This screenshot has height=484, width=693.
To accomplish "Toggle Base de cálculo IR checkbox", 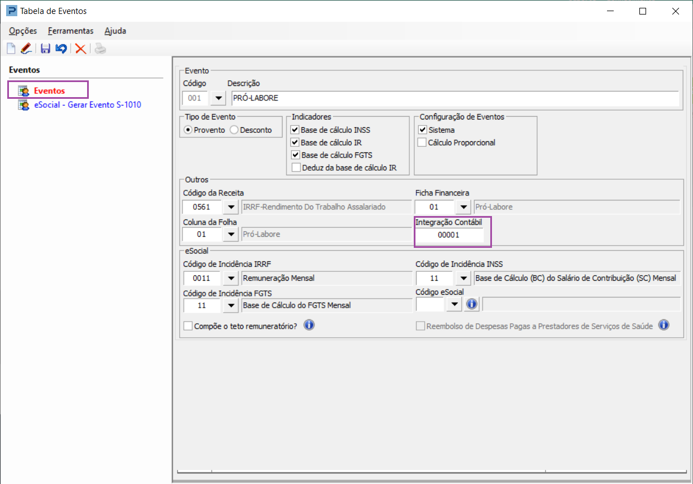I will point(295,142).
